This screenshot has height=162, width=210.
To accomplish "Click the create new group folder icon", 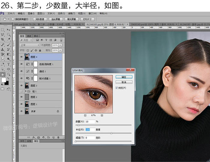I will [x=49, y=137].
